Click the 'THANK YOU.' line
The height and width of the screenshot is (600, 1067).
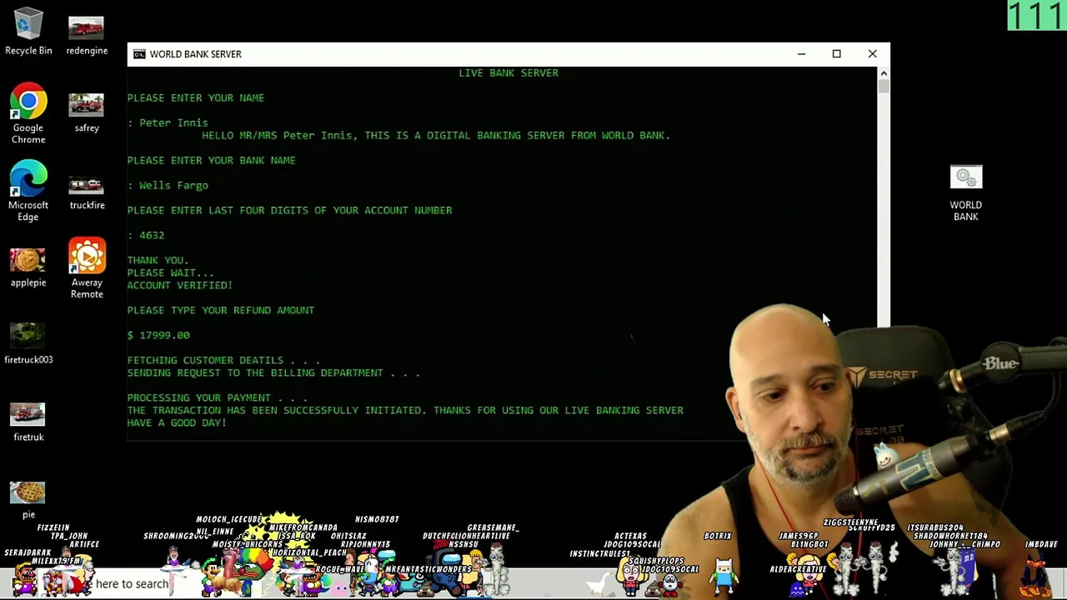click(158, 260)
